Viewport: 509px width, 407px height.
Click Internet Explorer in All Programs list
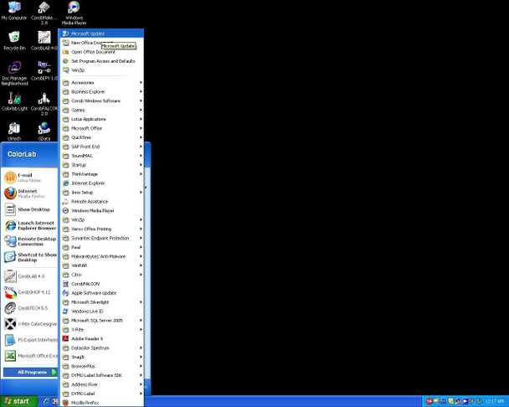pyautogui.click(x=101, y=183)
